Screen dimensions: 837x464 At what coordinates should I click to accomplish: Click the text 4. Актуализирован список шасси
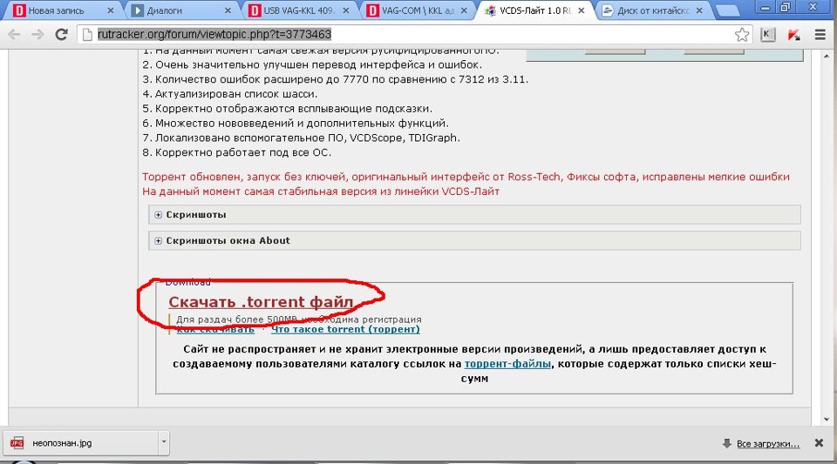click(x=230, y=94)
